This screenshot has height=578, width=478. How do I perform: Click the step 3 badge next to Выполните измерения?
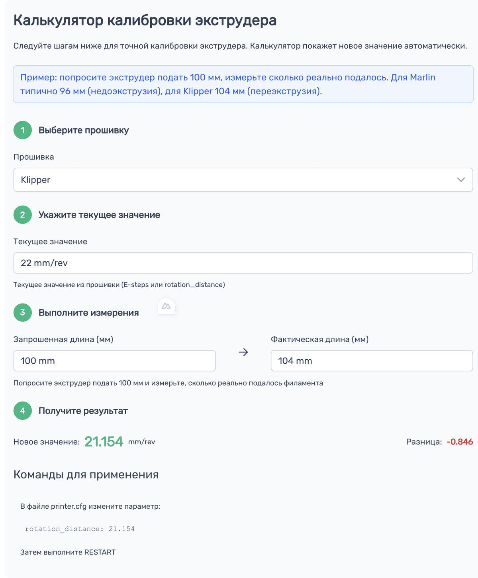coord(23,313)
